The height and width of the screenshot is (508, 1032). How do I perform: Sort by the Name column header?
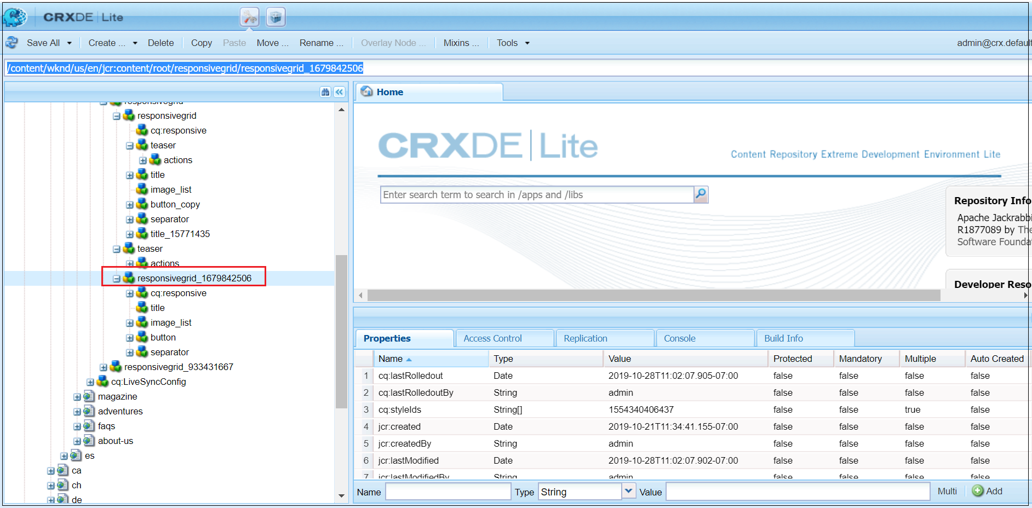pos(431,359)
